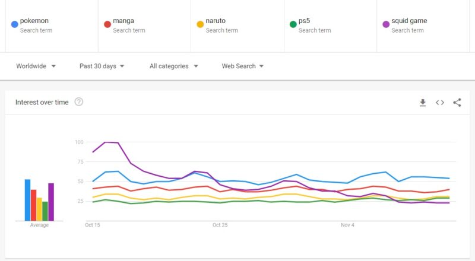Click the embed code icon
Viewport: 475px width, 261px height.
440,103
